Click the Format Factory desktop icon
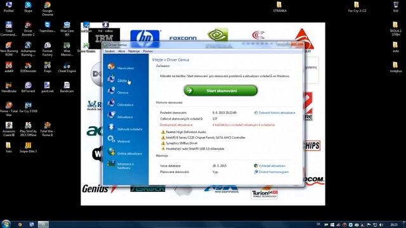Viewport: 406px width, 228px height. tap(48, 49)
